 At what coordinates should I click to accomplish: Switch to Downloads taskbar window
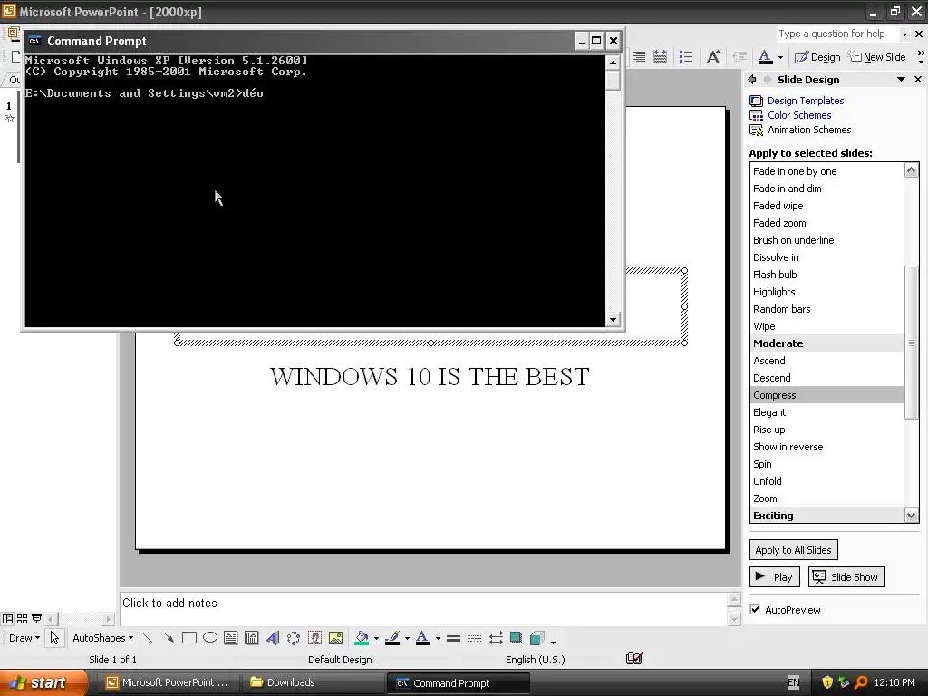[x=313, y=682]
